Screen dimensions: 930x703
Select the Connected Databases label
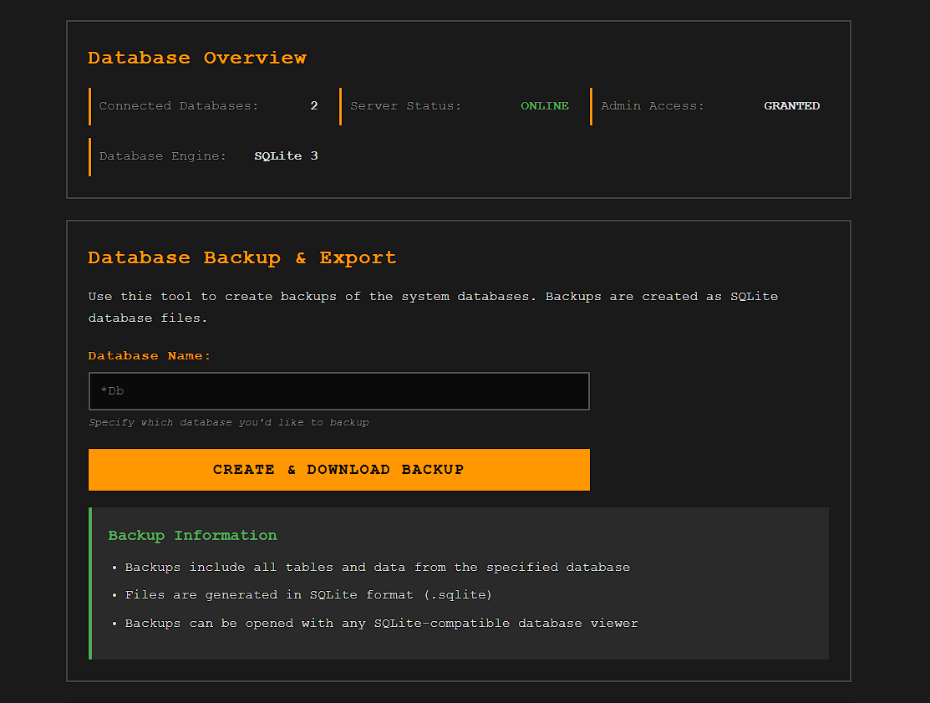coord(179,106)
